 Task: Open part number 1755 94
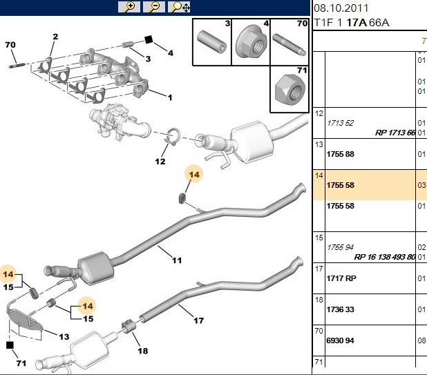(340, 247)
